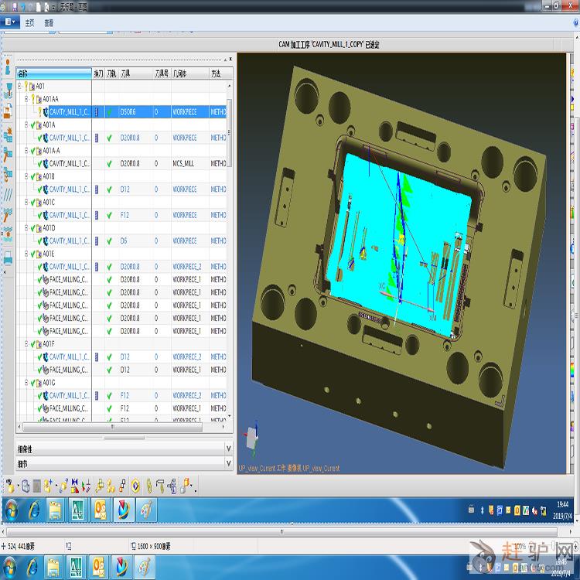Open the Paint palette icon in taskbar
580x580 pixels.
point(146,510)
